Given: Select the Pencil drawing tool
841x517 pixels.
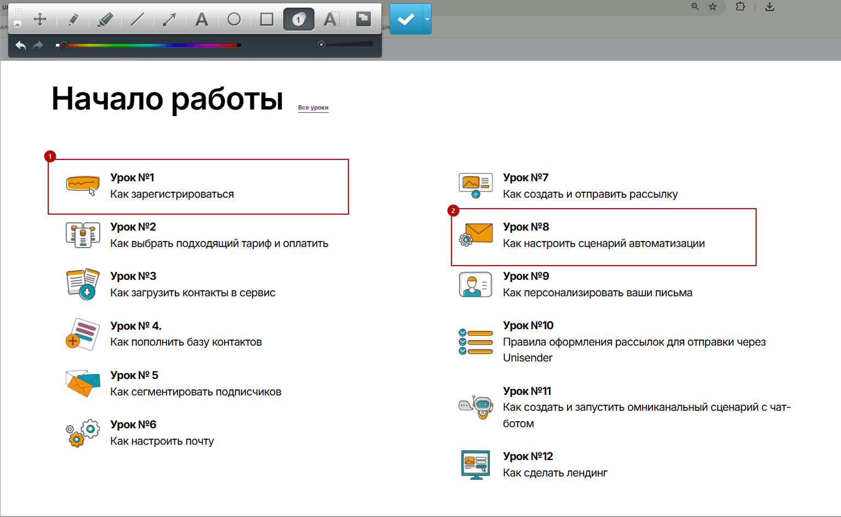Looking at the screenshot, I should (73, 20).
